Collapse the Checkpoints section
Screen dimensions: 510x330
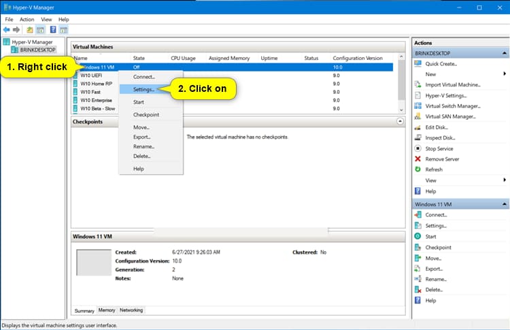(400, 121)
